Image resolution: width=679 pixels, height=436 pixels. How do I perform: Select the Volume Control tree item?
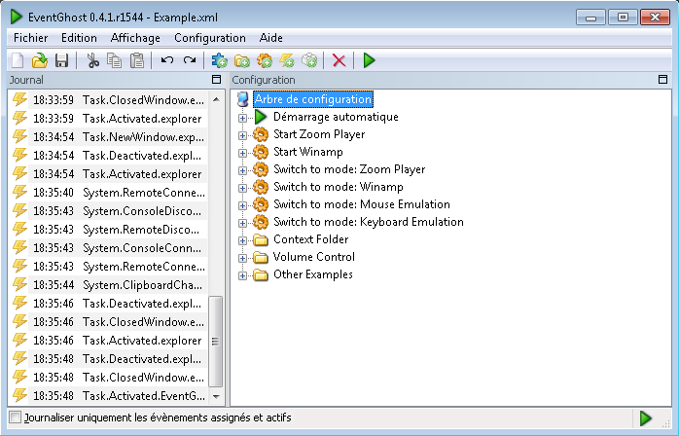pyautogui.click(x=314, y=257)
